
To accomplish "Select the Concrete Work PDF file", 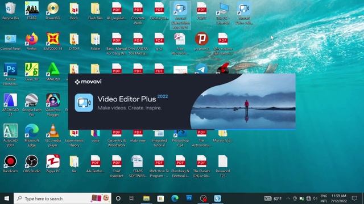I will coord(138,13).
